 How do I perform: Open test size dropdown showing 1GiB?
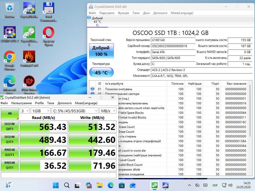tap(40, 111)
